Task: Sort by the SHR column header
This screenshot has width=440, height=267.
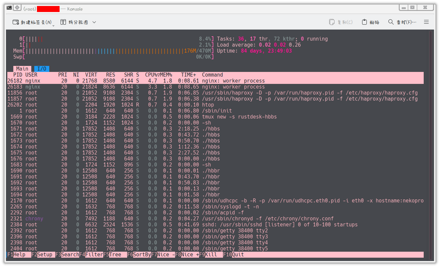Action: point(129,75)
